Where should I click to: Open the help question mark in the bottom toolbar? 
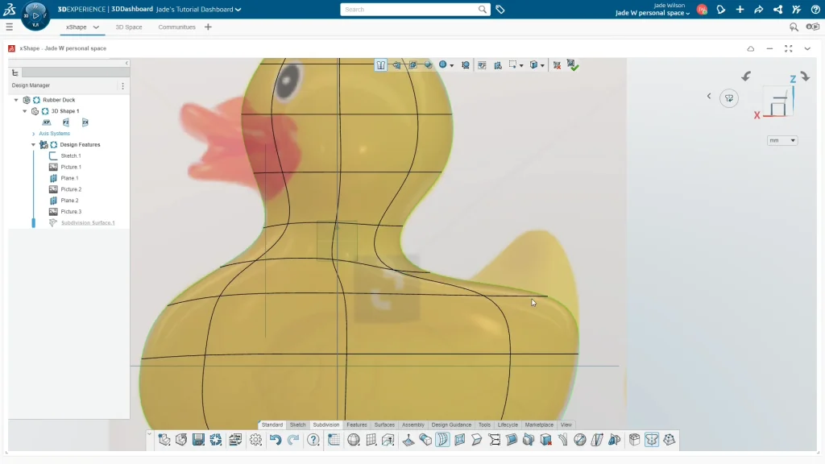tap(313, 440)
